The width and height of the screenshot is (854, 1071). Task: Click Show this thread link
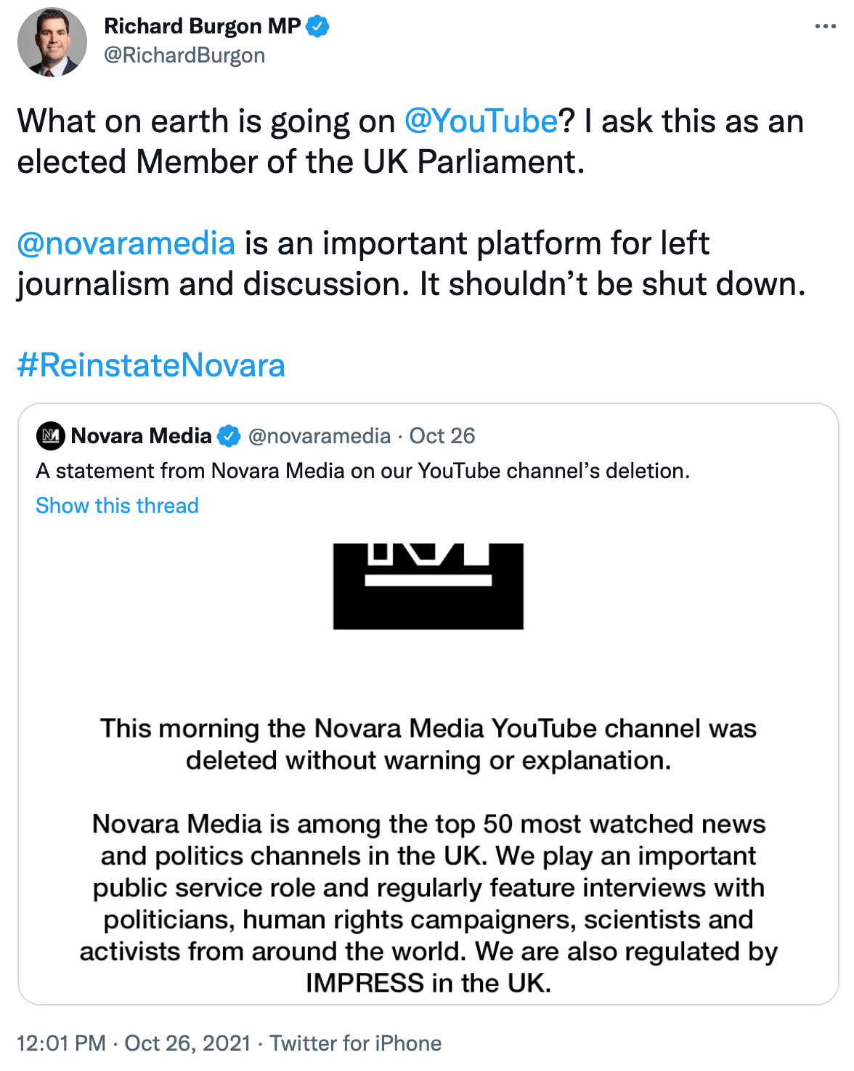click(x=117, y=506)
